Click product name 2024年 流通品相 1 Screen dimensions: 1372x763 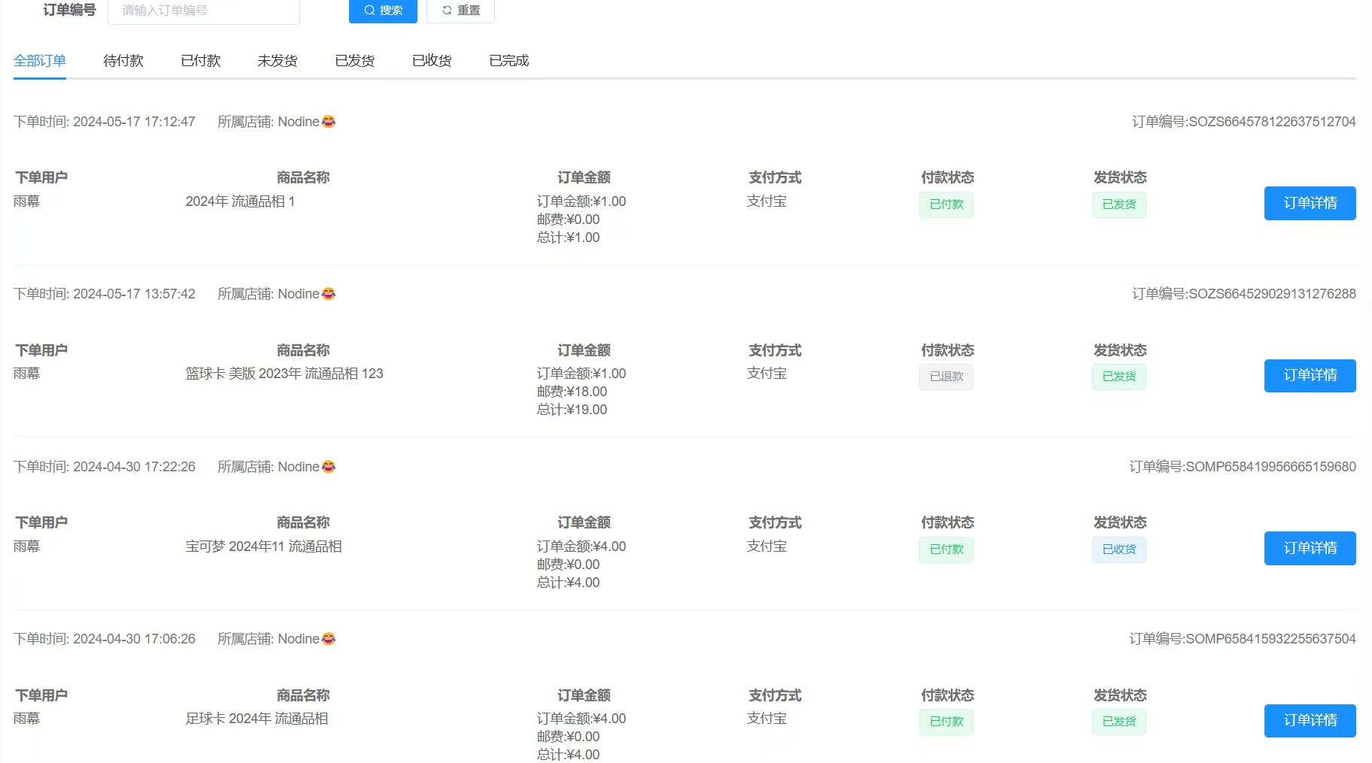tap(240, 201)
